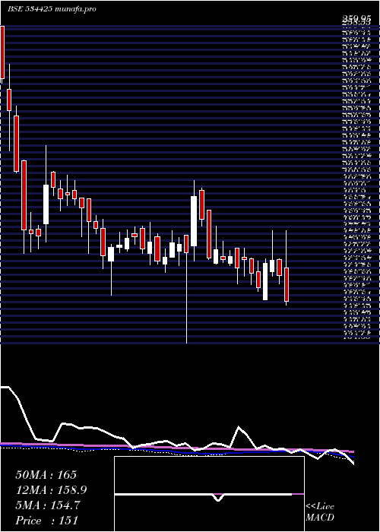Select the pink moving average line
The image size is (380, 532).
click(176, 448)
